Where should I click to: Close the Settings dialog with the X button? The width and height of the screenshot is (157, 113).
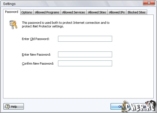pyautogui.click(x=149, y=3)
